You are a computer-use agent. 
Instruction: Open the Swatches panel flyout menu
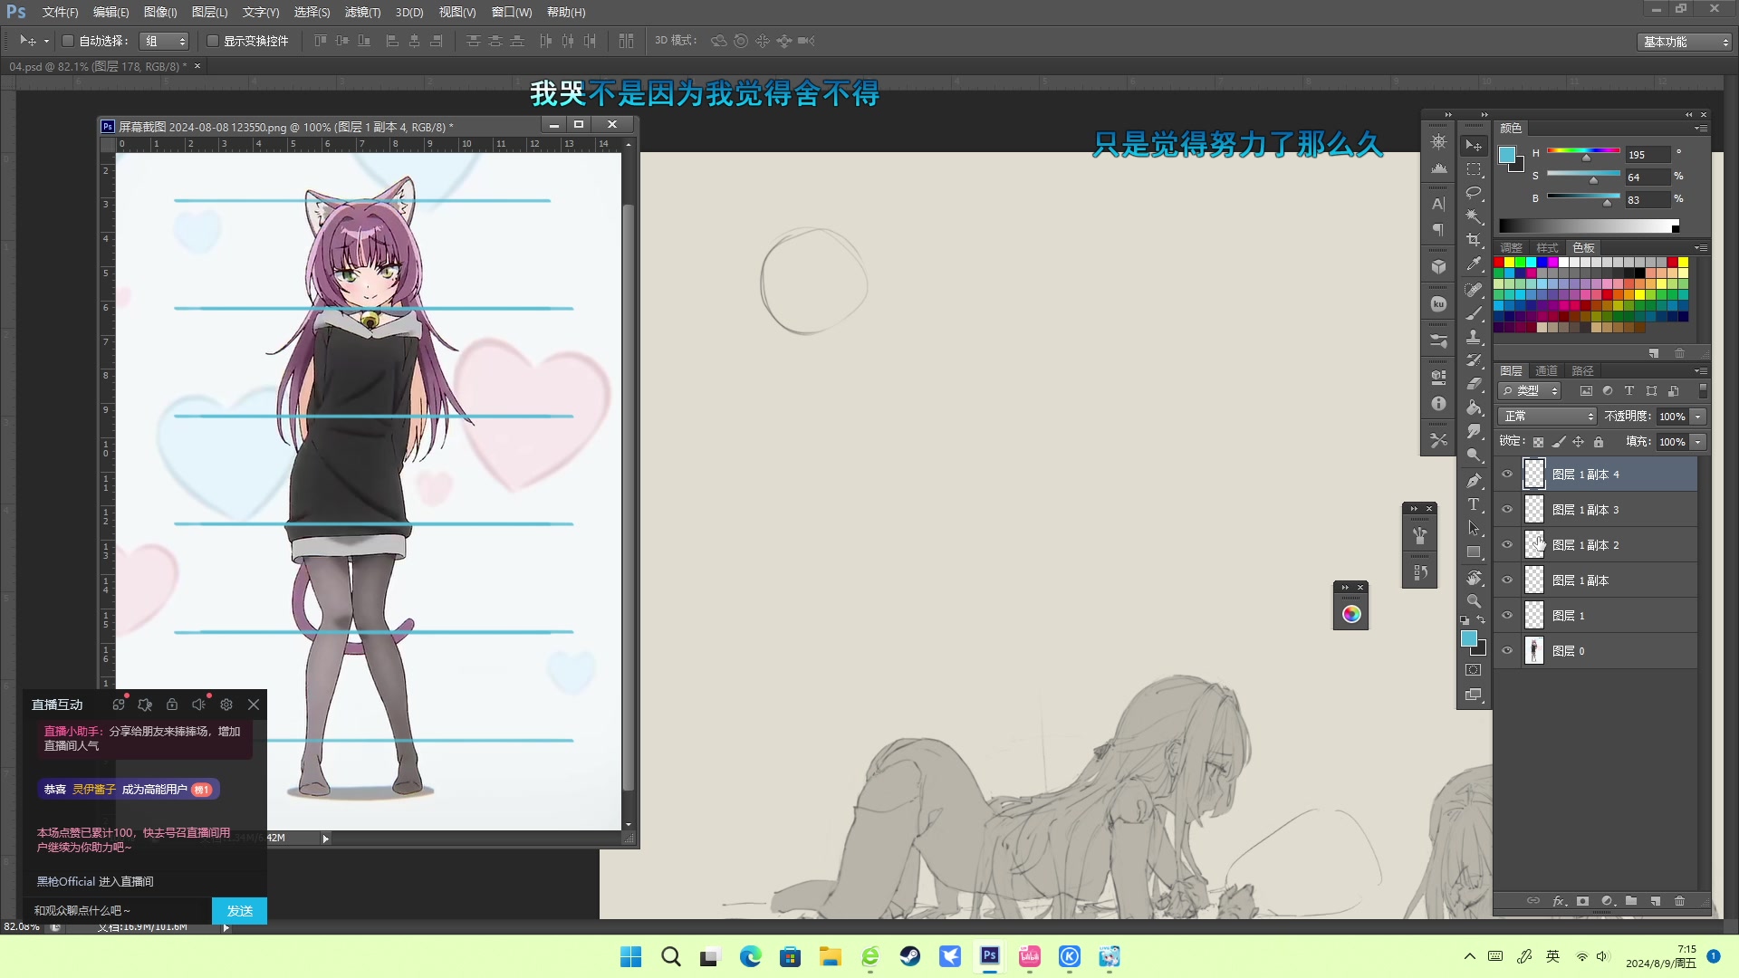pos(1701,248)
